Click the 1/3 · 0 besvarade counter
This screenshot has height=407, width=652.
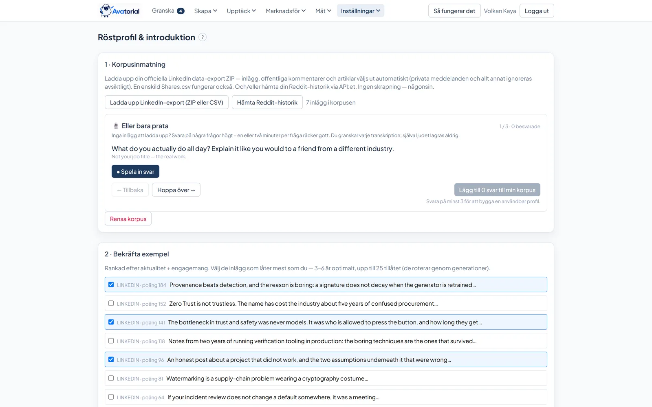coord(520,127)
